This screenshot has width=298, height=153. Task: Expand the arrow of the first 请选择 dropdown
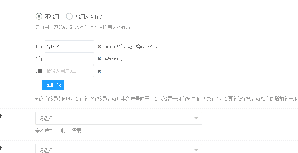pos(196,118)
